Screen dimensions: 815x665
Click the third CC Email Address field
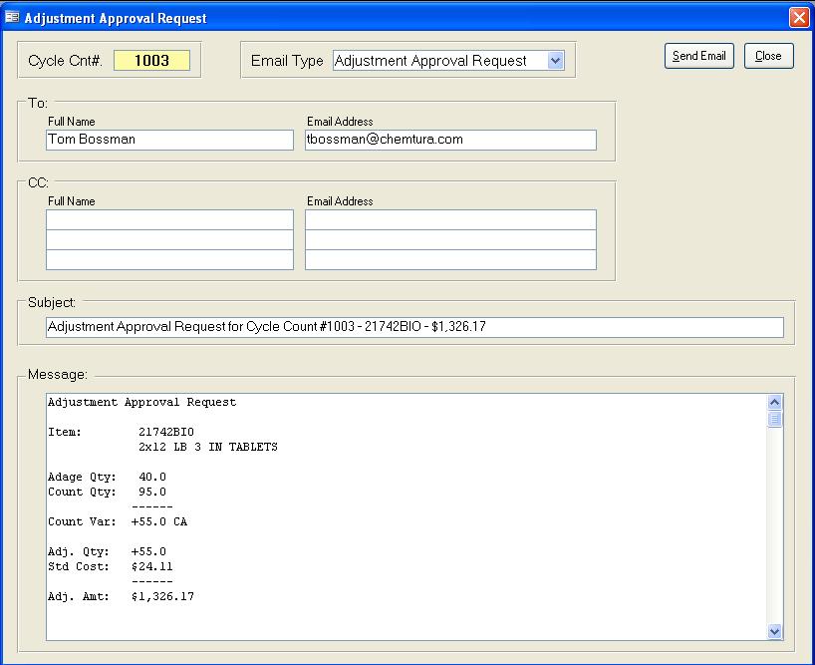[450, 259]
